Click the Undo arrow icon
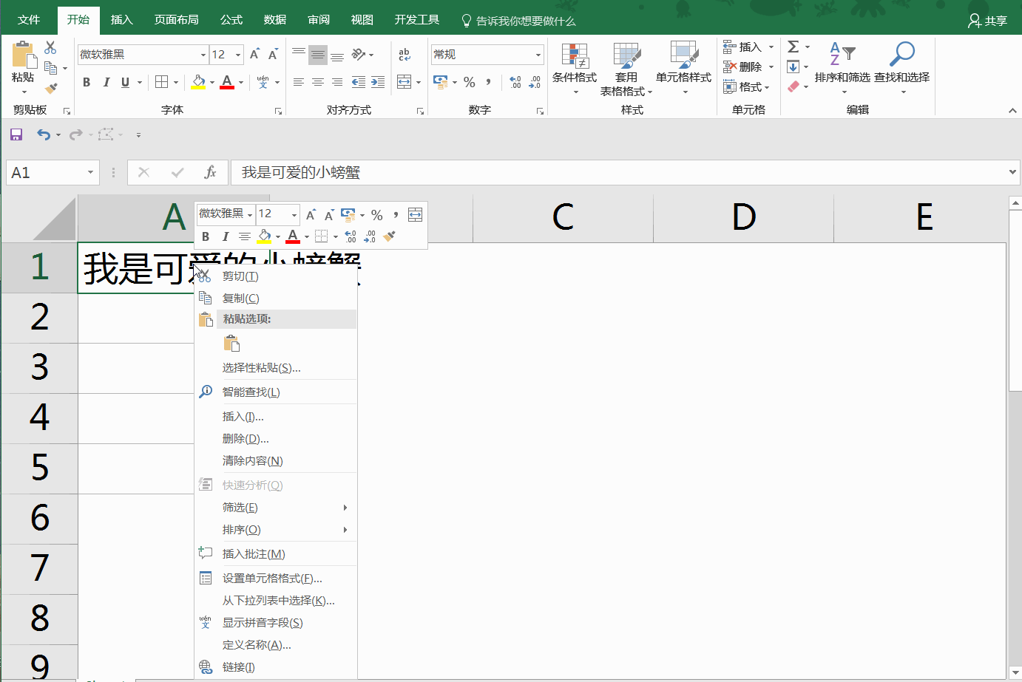Image resolution: width=1022 pixels, height=682 pixels. (x=44, y=134)
